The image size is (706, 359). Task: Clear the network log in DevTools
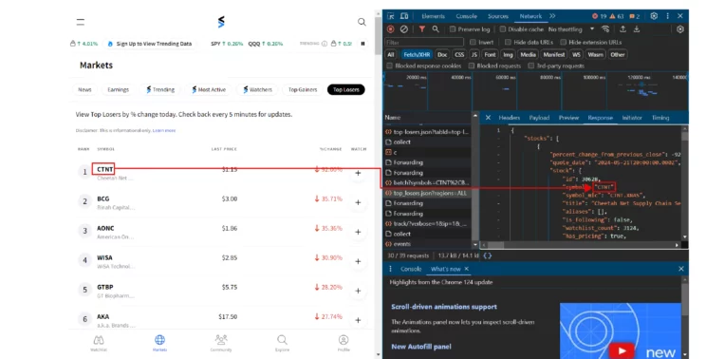tap(404, 28)
